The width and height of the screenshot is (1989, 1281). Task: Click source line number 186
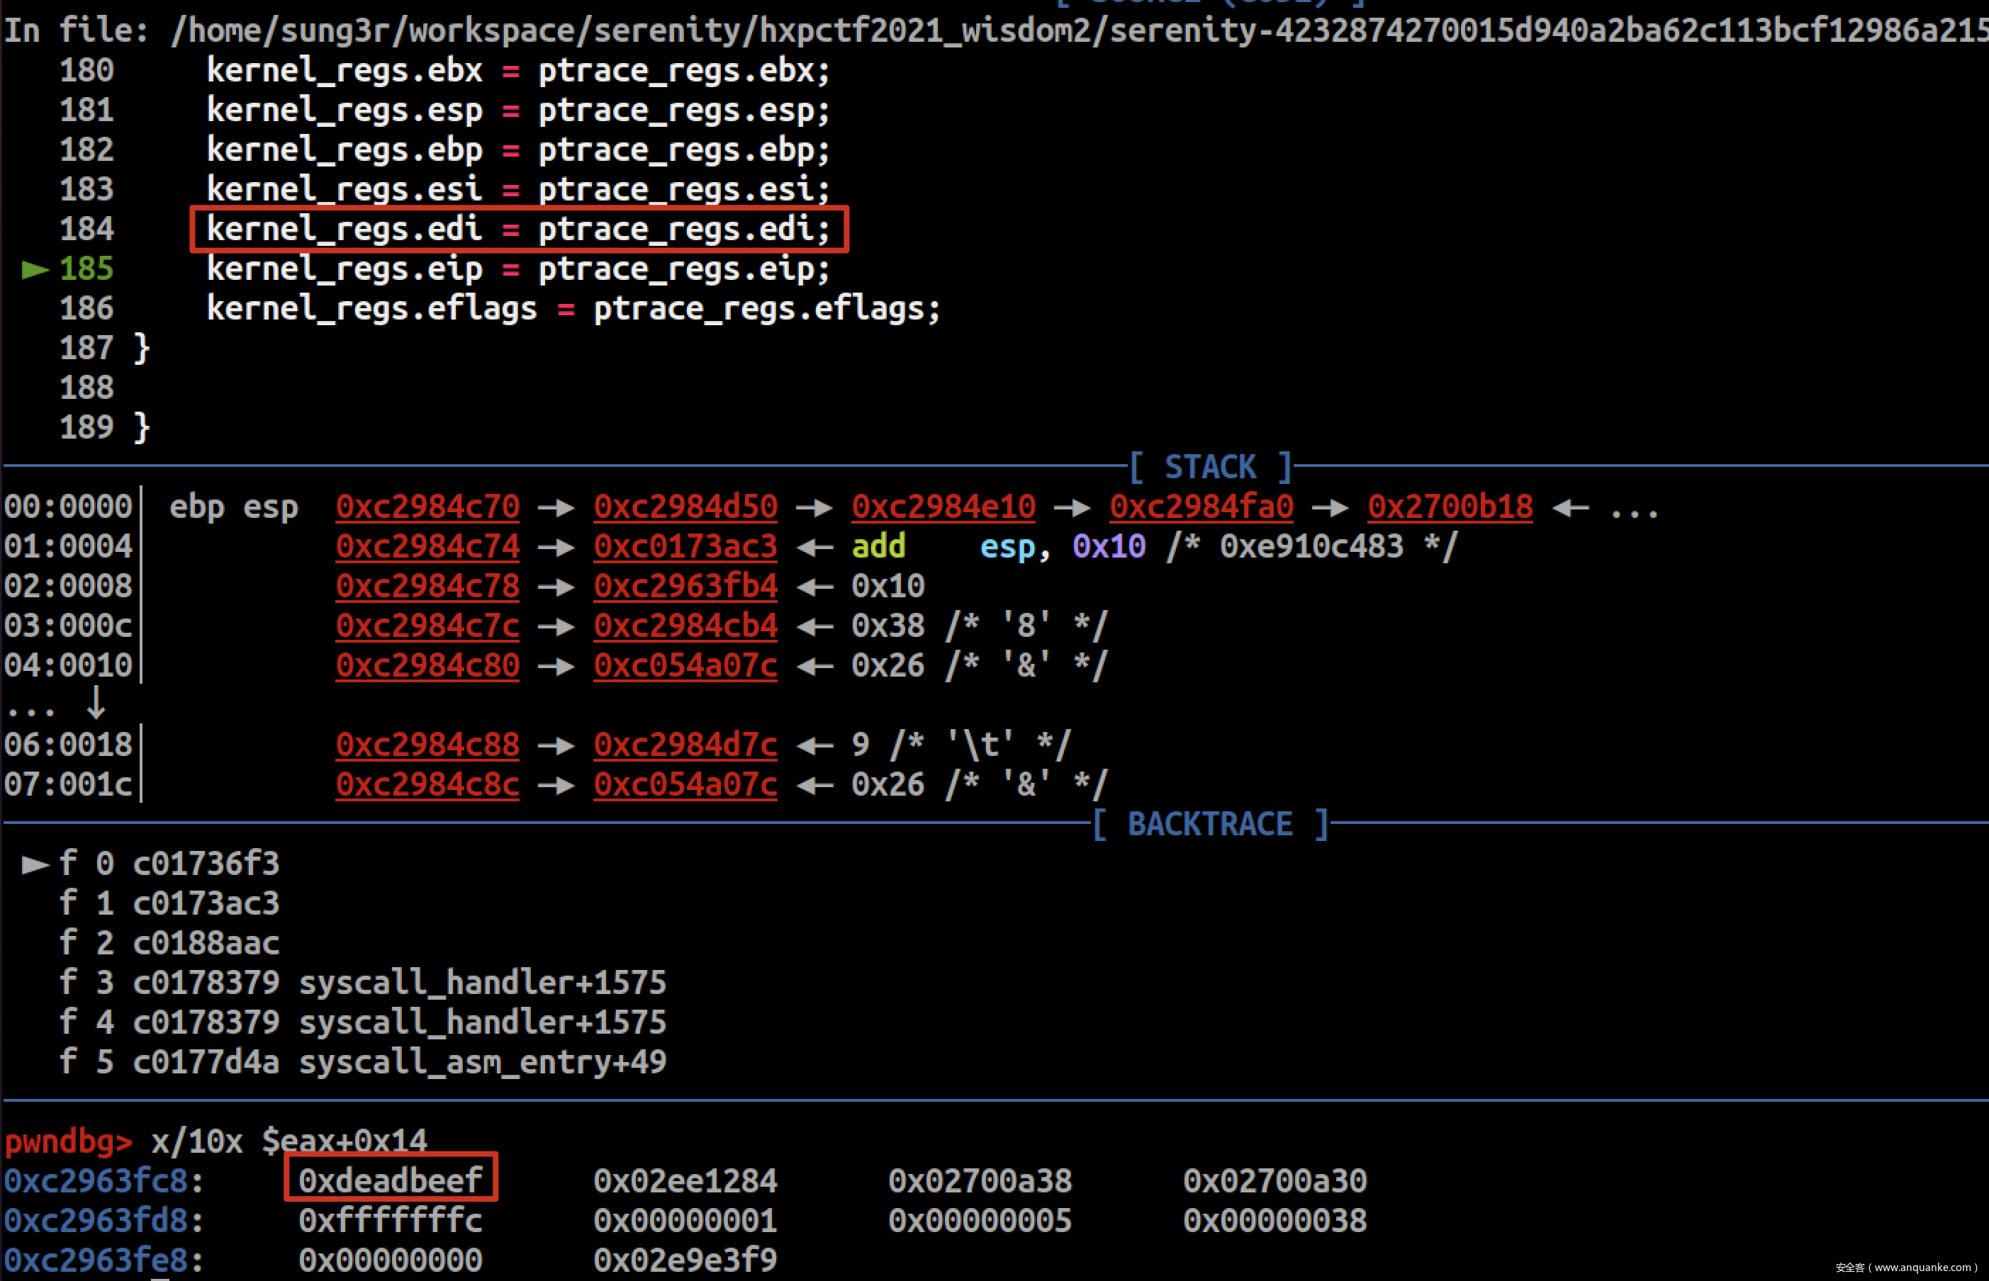coord(86,309)
